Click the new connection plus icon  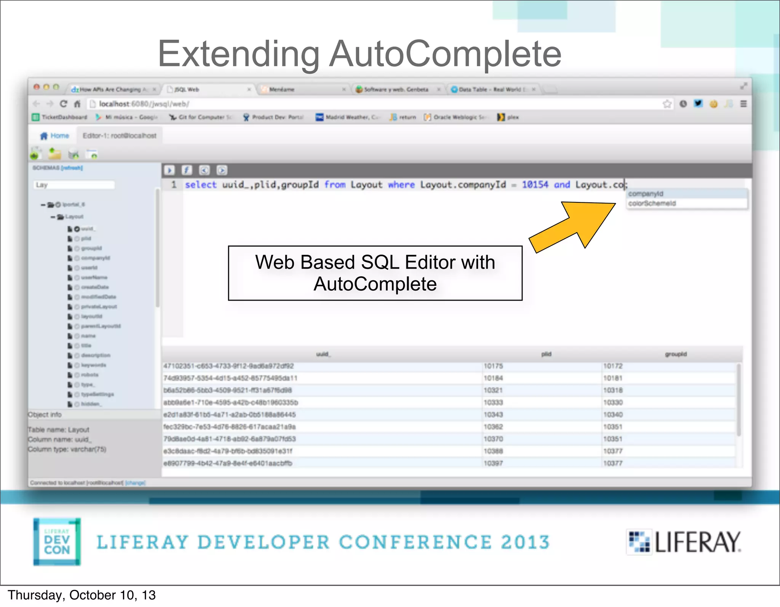(x=35, y=154)
